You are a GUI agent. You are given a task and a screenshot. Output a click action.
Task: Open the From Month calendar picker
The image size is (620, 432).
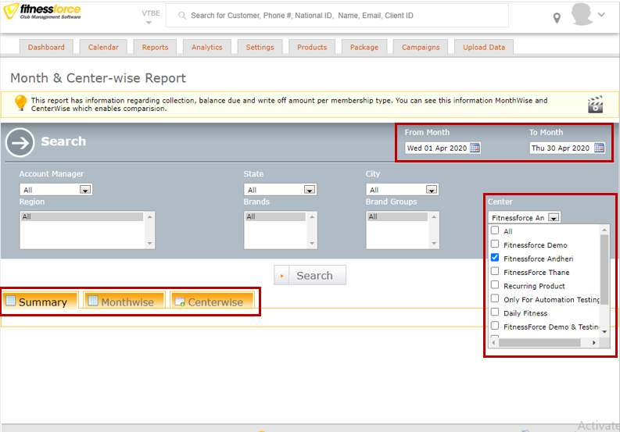(x=475, y=148)
